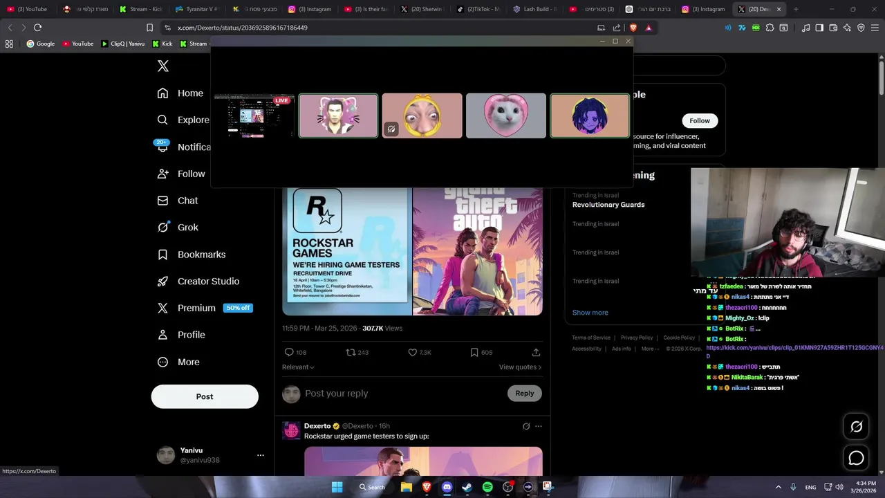Switch to the Sherwin browser tab
The height and width of the screenshot is (498, 885).
click(x=421, y=9)
